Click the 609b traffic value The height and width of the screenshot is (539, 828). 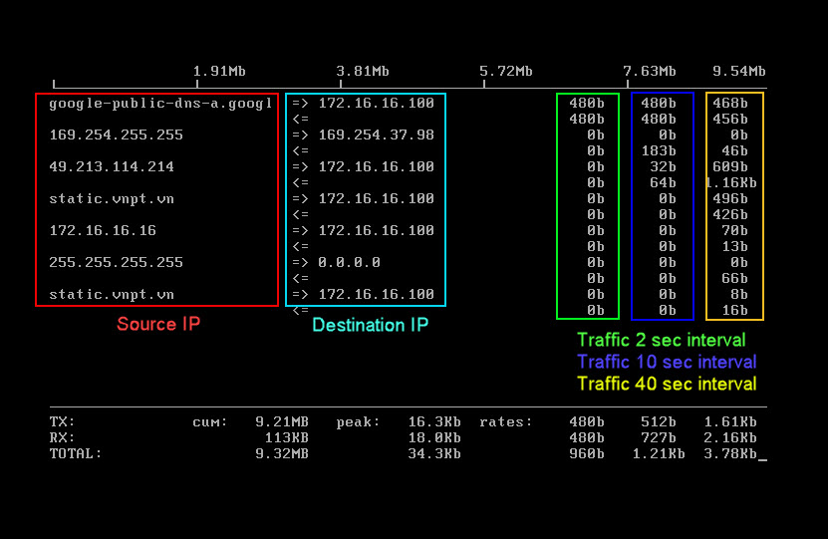tap(730, 166)
